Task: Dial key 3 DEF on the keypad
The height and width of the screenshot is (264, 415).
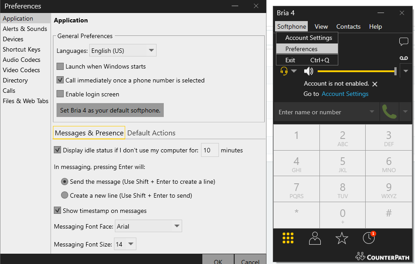Action: tap(389, 137)
